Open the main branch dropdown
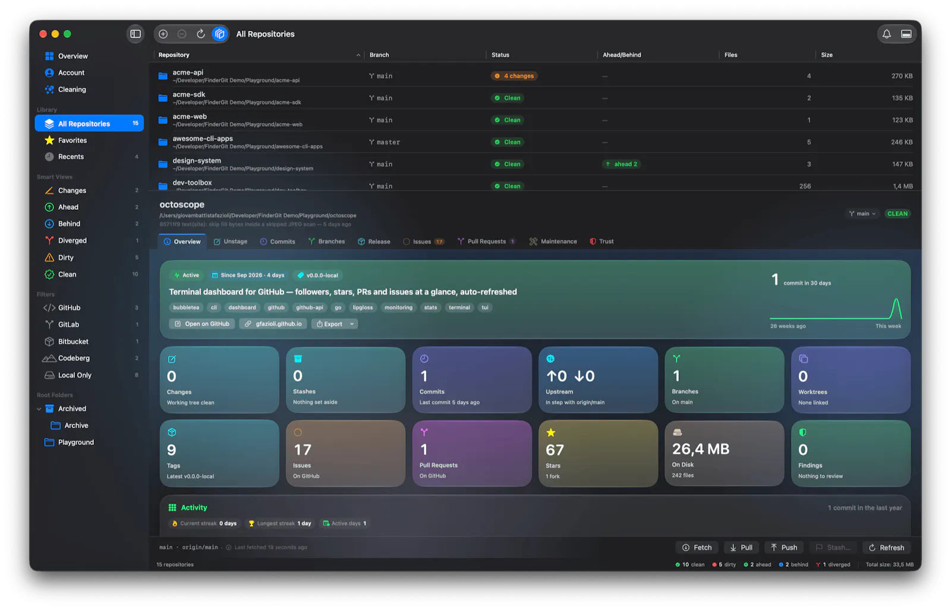The image size is (951, 610). 862,213
